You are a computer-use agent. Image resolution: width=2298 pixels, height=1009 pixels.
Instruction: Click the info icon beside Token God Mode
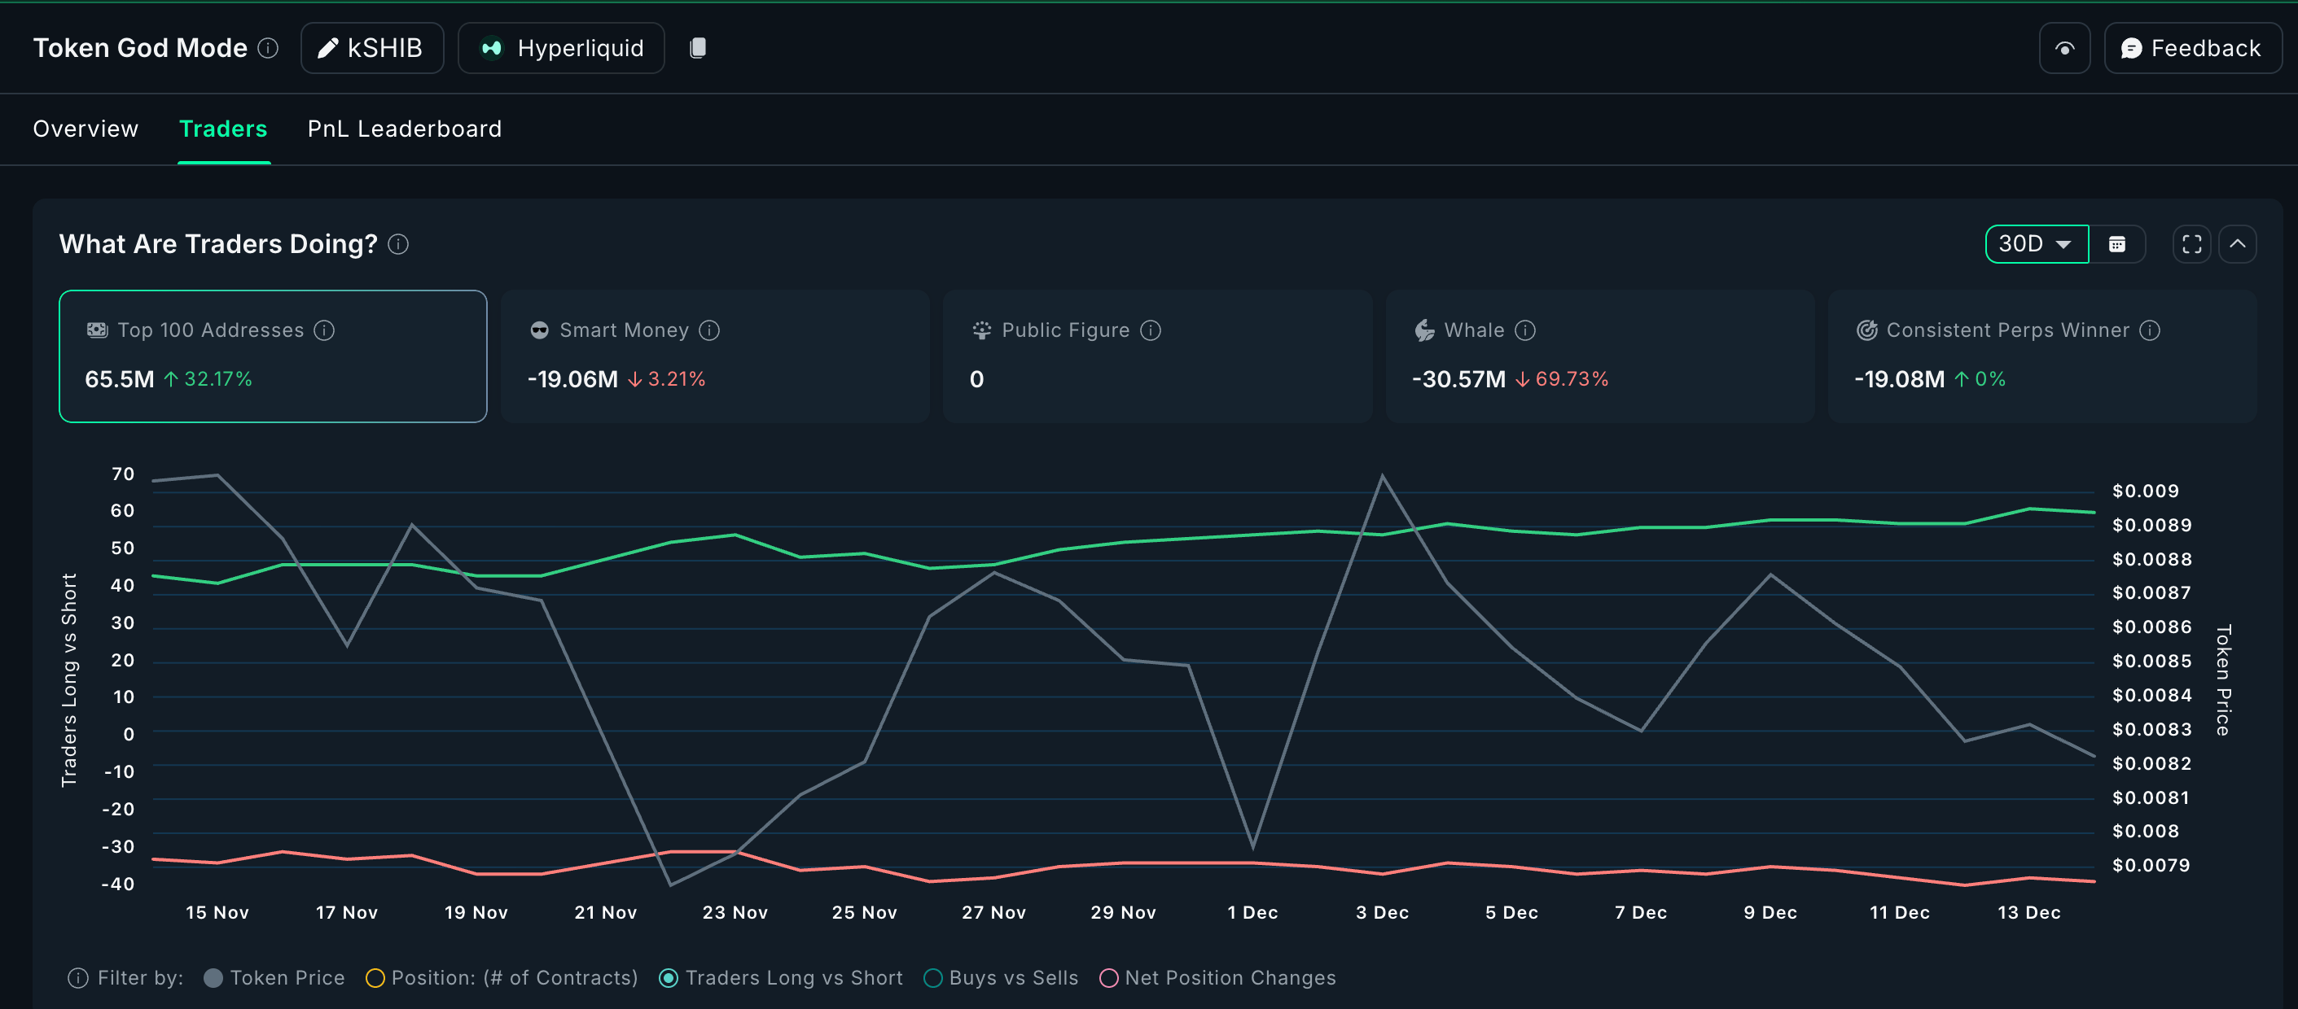point(268,48)
